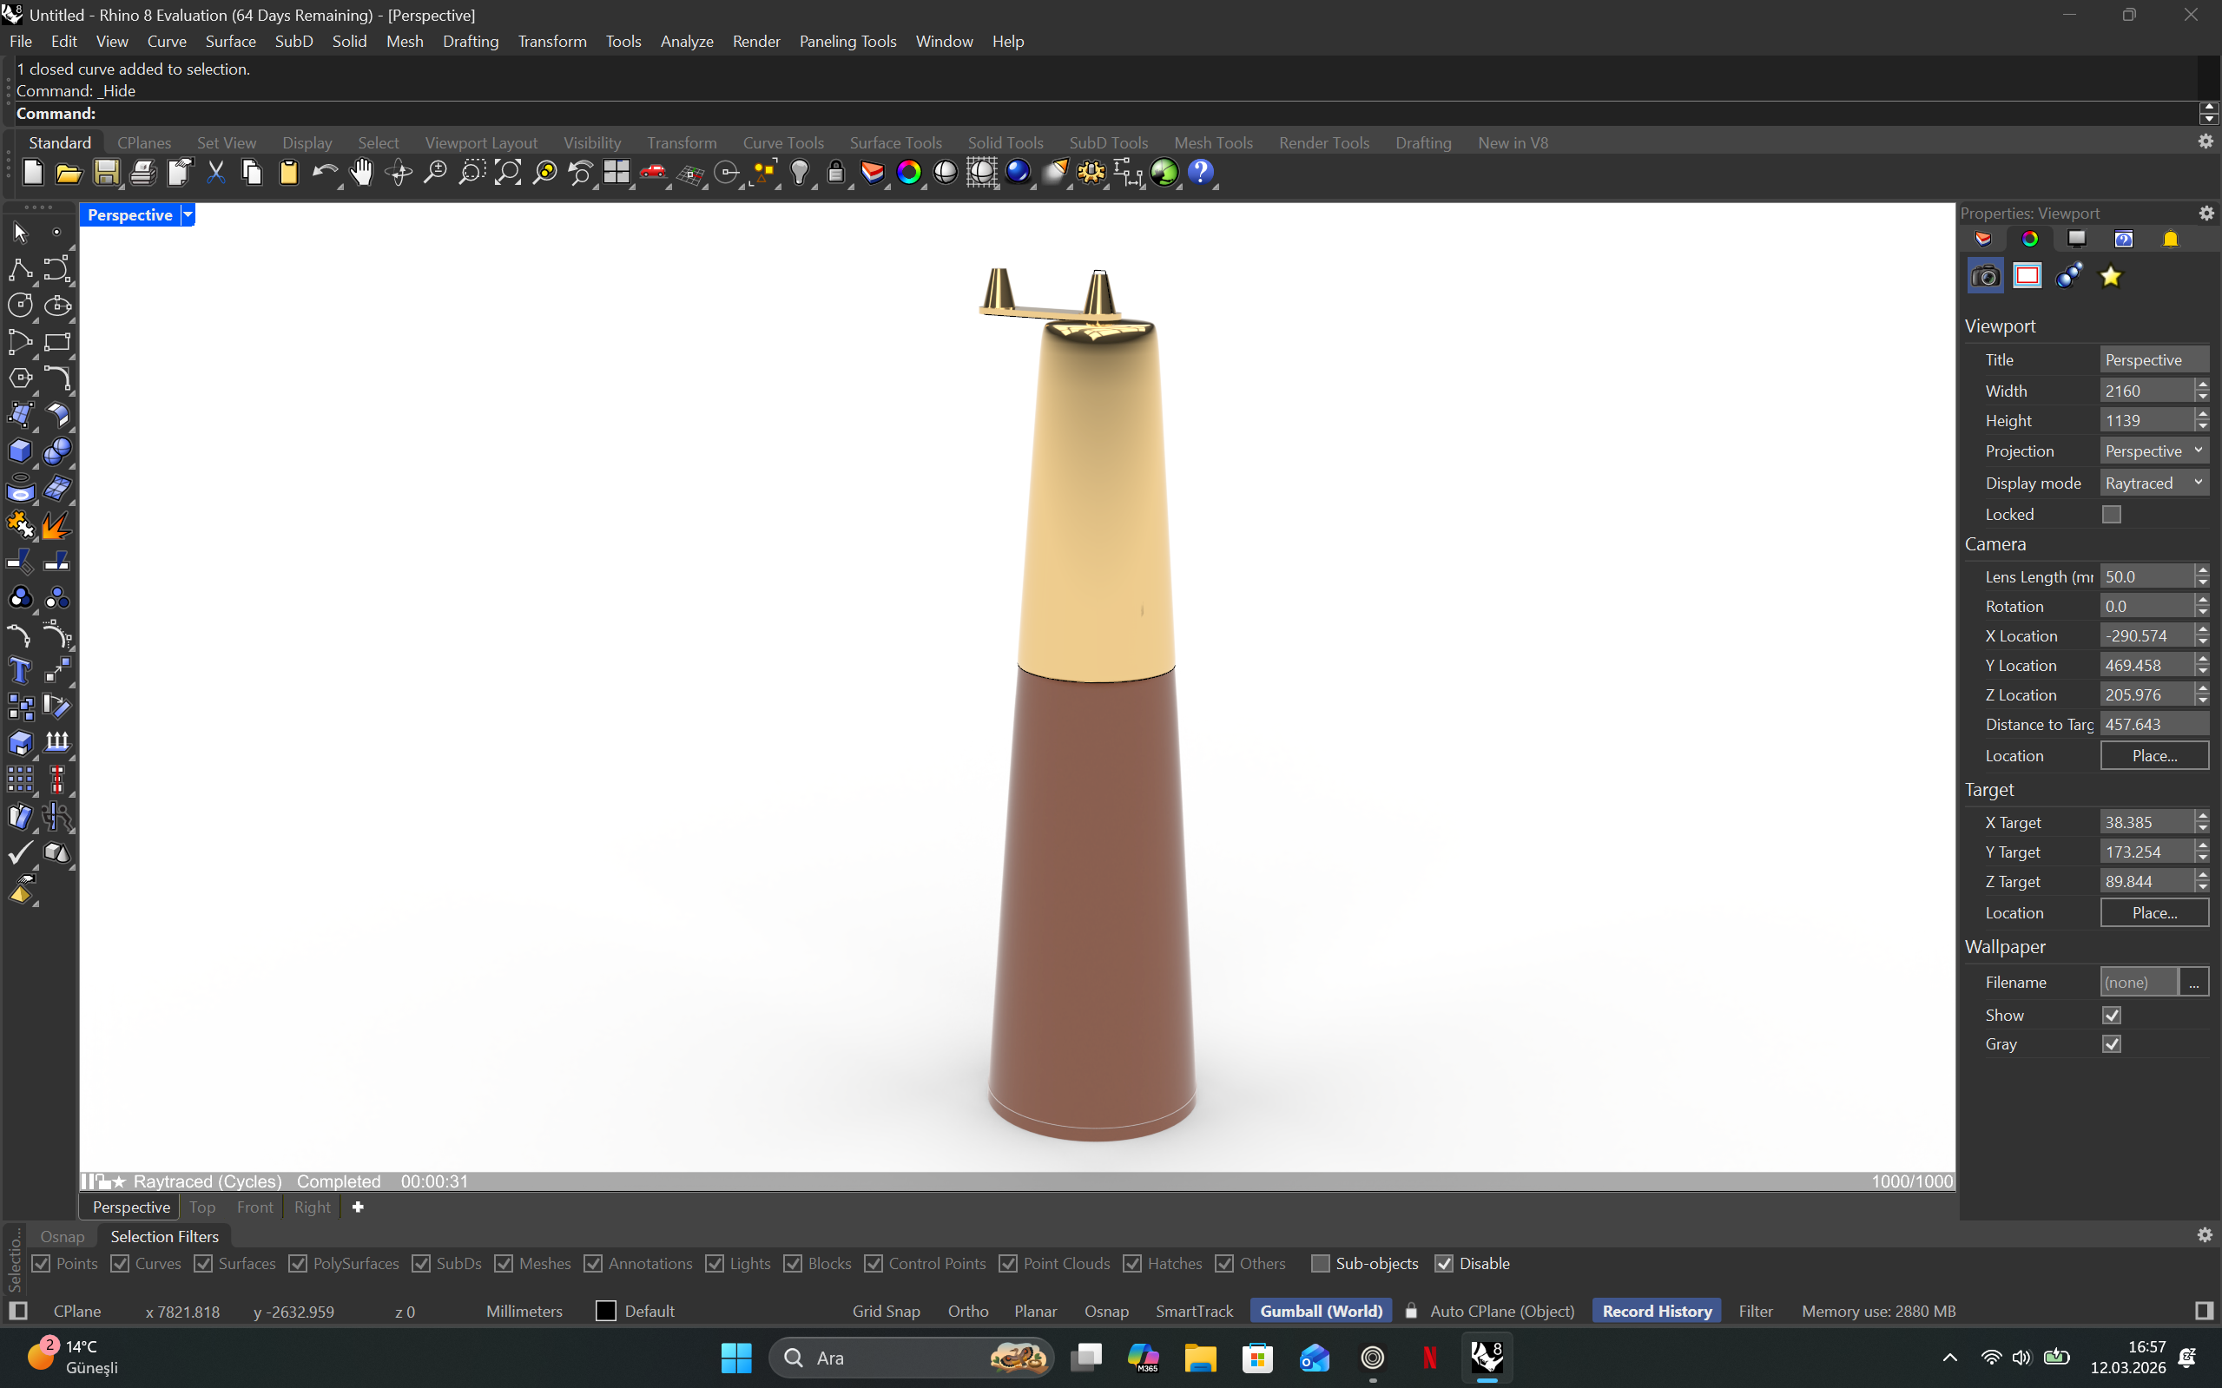Switch to the Surface Tools toolbar tab
This screenshot has height=1388, width=2222.
(x=894, y=142)
